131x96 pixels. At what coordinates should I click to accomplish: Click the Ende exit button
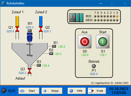[97, 91]
